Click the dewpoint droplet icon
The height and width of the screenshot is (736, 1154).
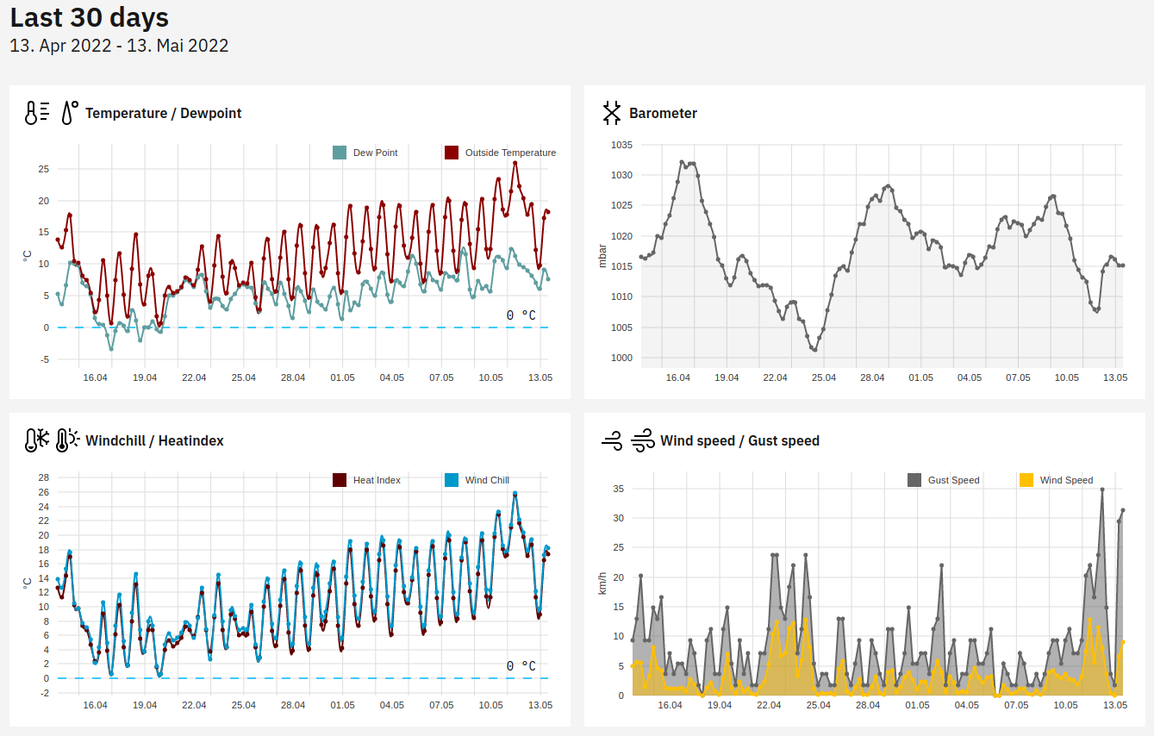pyautogui.click(x=69, y=113)
